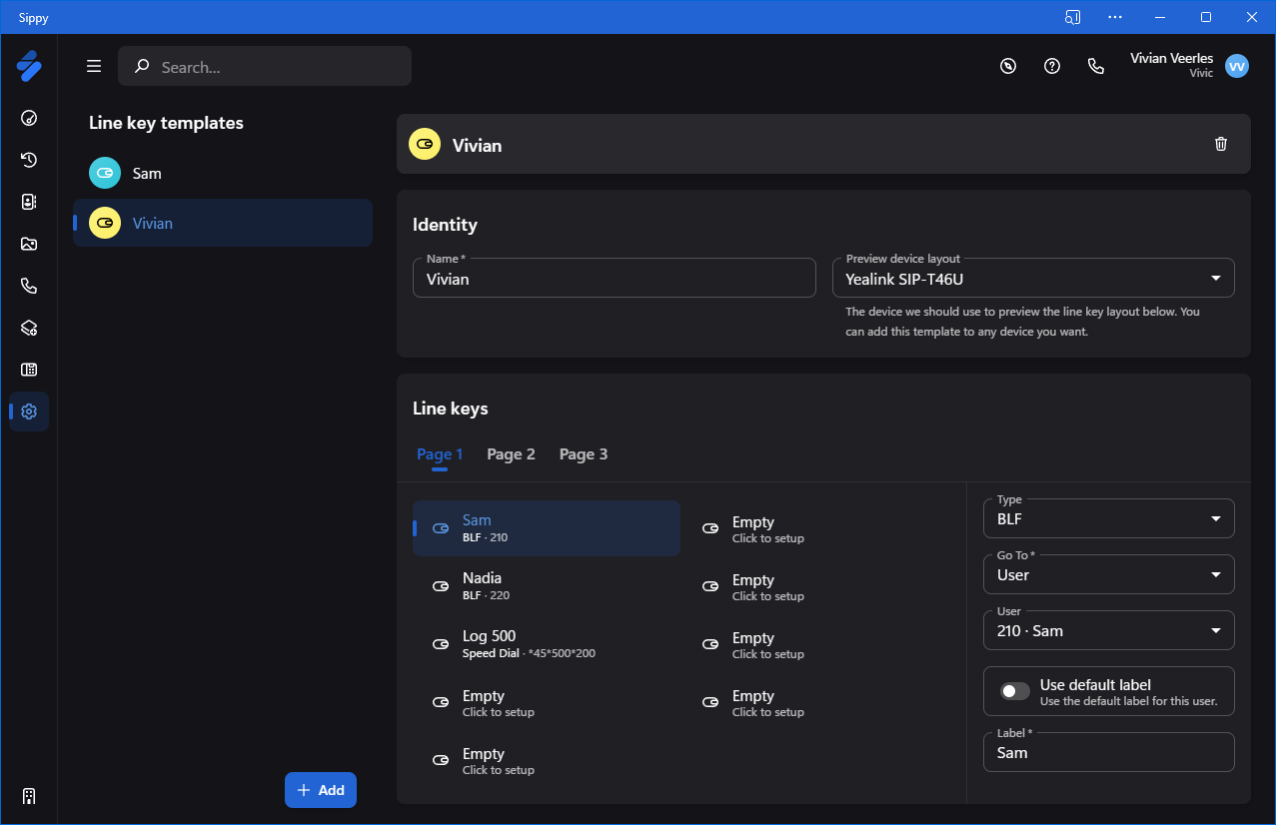
Task: Switch to the Page 2 tab
Action: pyautogui.click(x=511, y=454)
